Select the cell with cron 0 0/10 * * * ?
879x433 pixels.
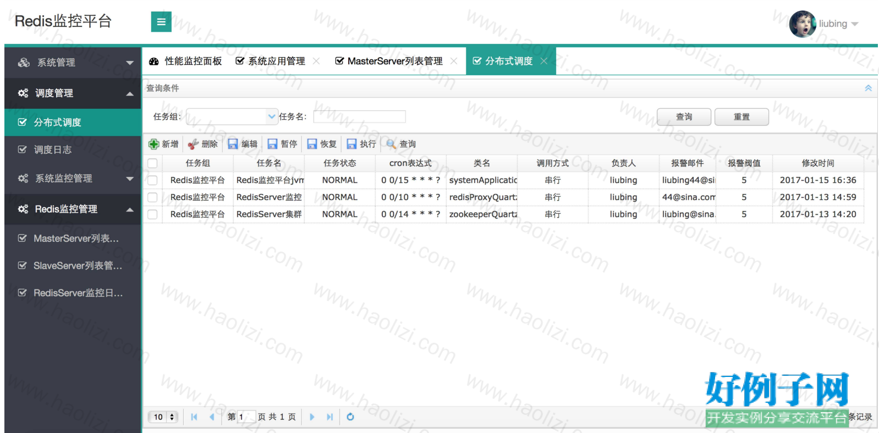[411, 197]
